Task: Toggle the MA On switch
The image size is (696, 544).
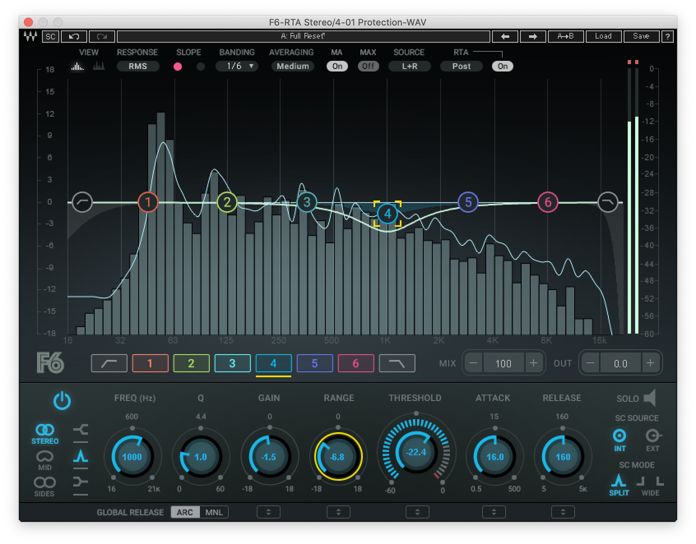Action: point(337,66)
